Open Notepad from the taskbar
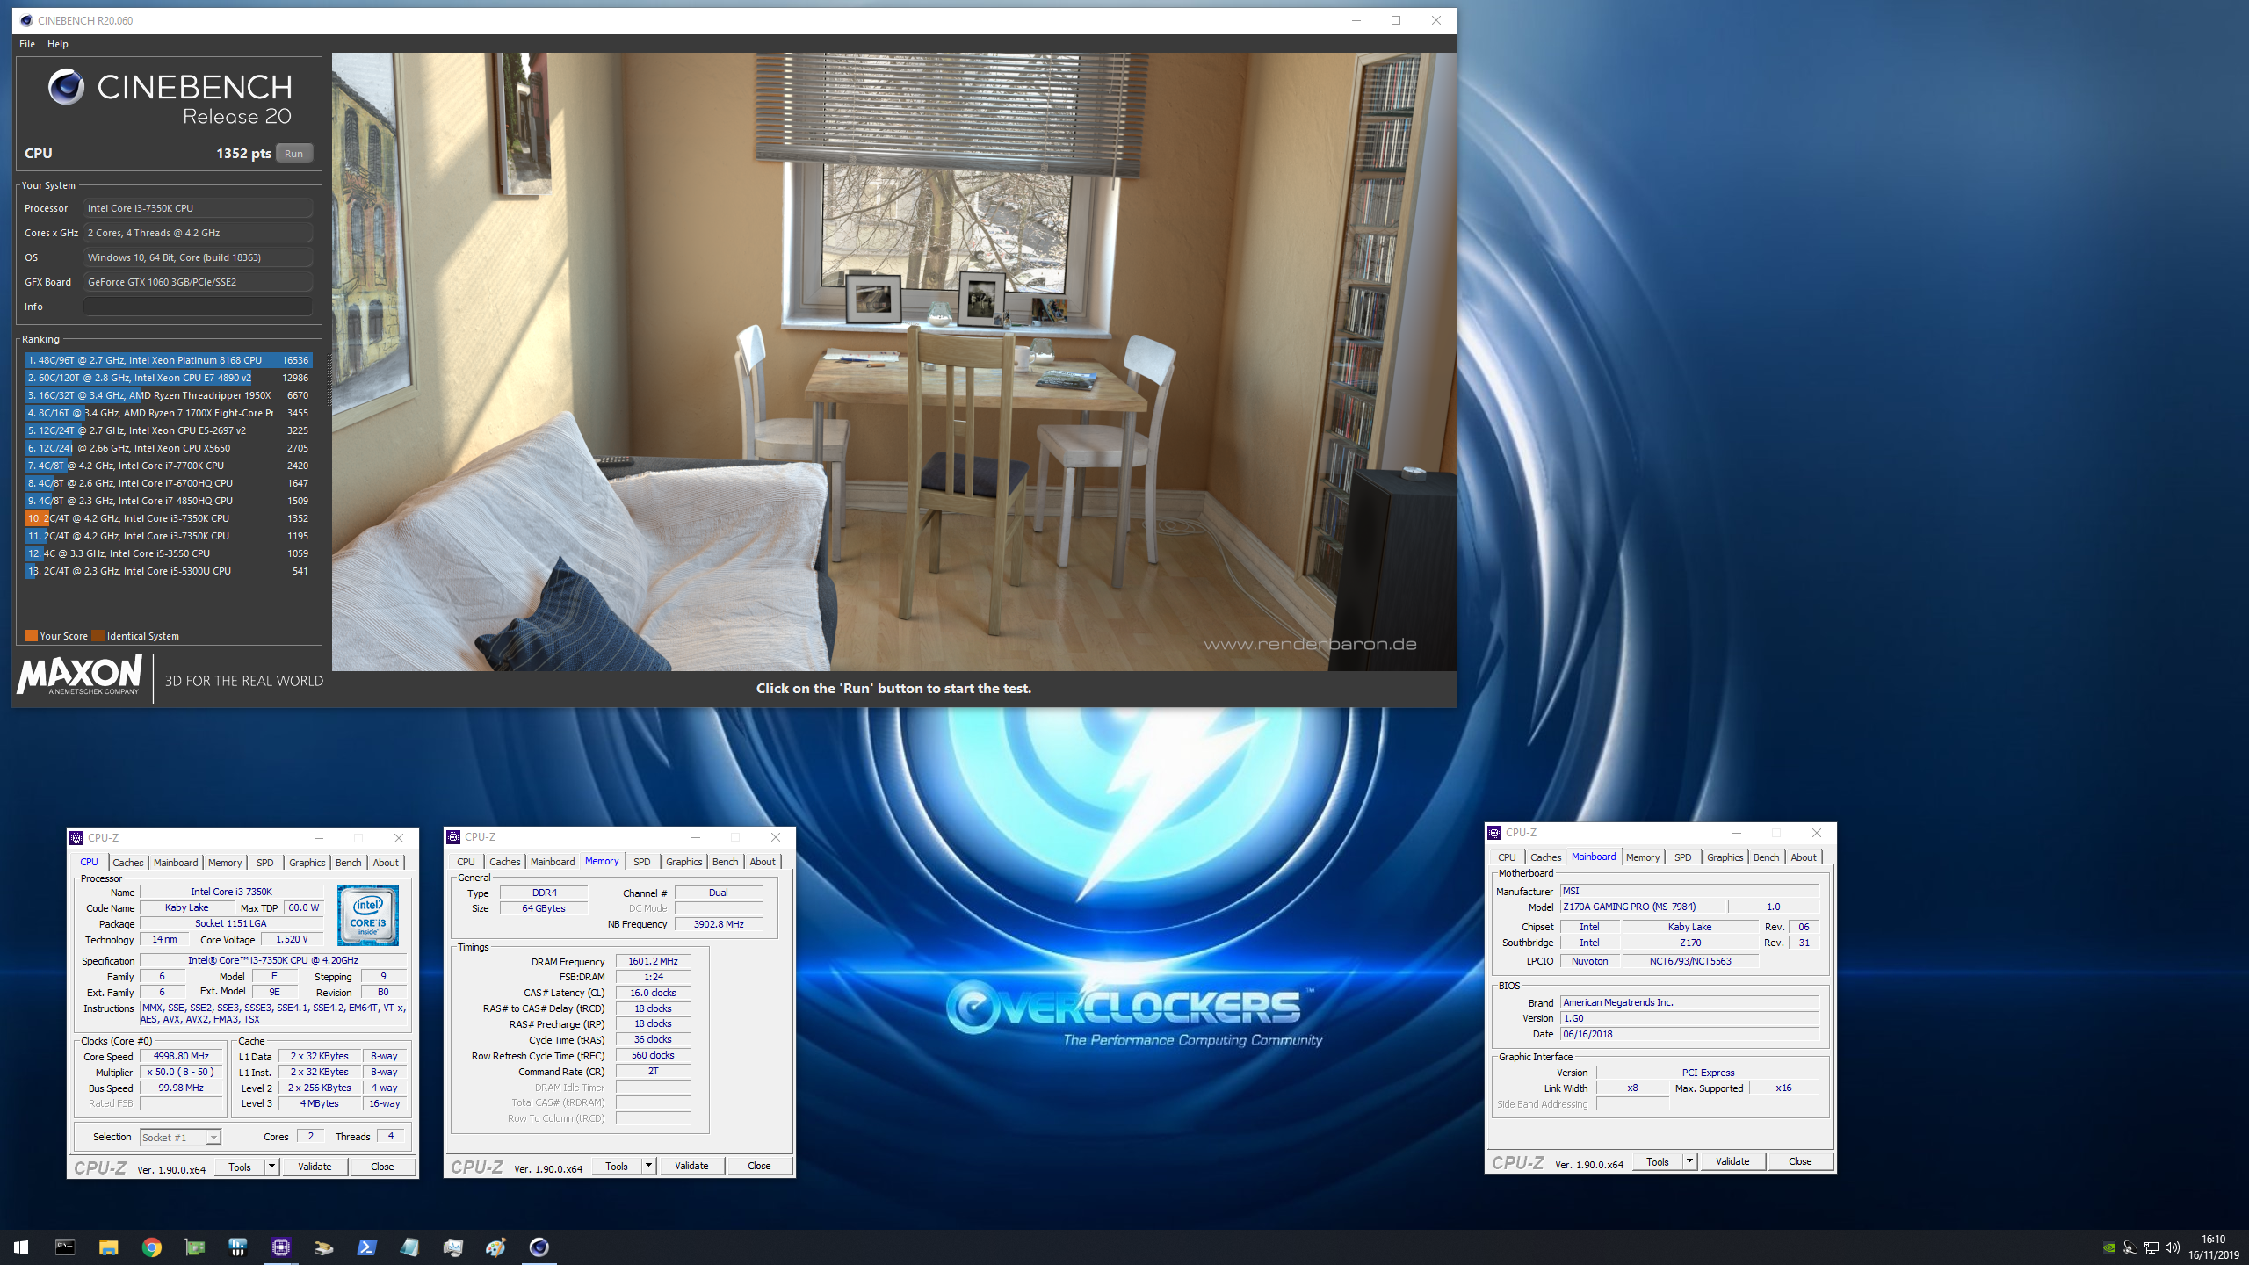Image resolution: width=2249 pixels, height=1265 pixels. click(409, 1247)
